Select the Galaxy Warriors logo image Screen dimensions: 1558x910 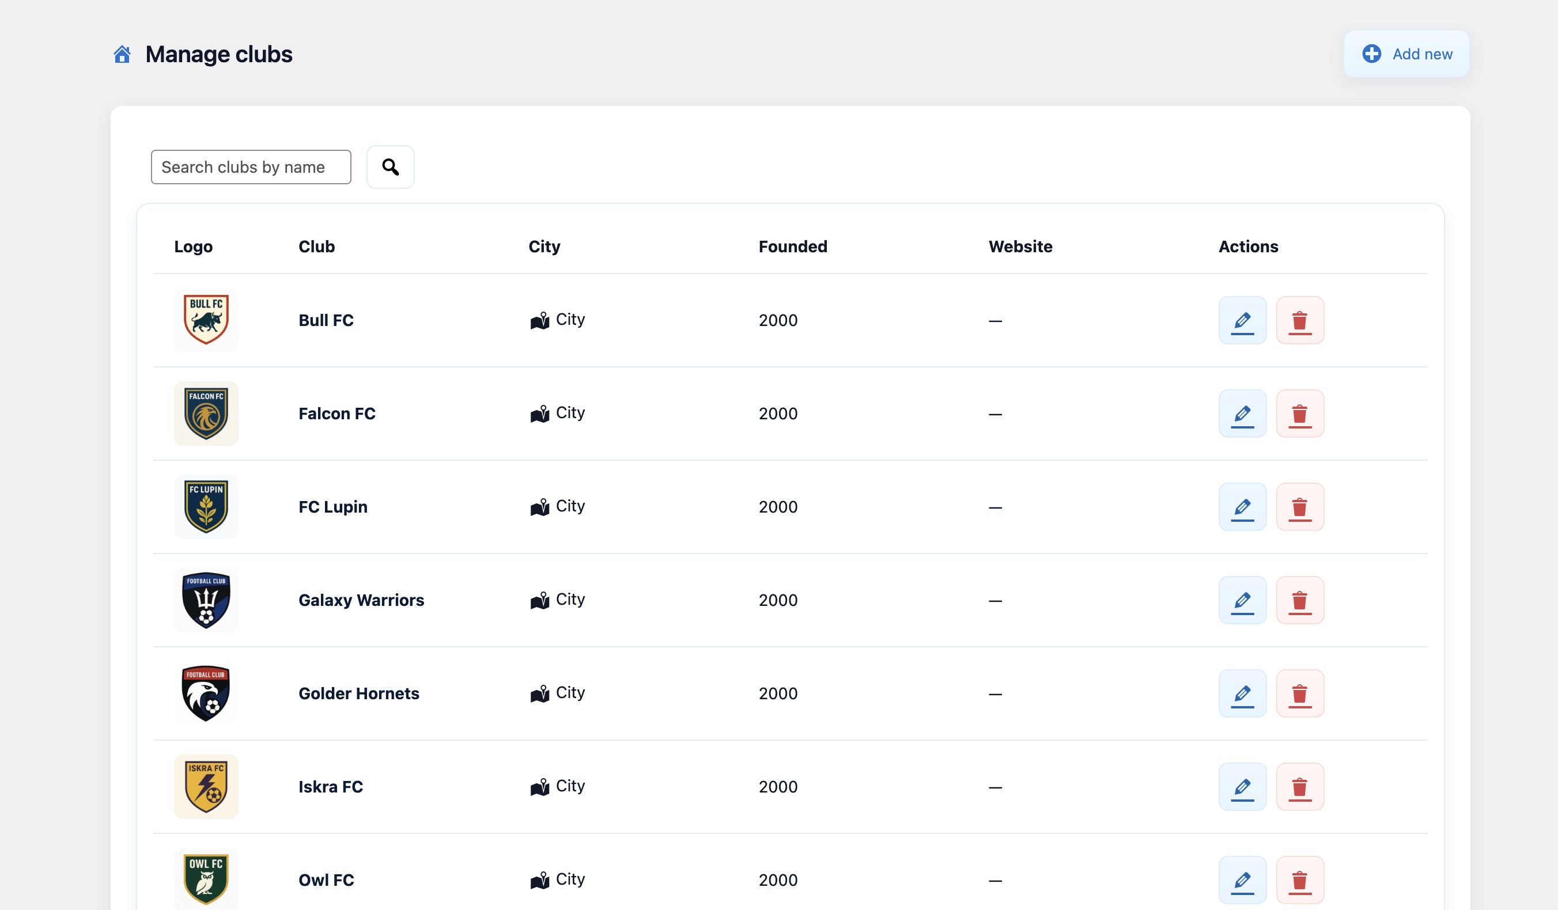(206, 600)
